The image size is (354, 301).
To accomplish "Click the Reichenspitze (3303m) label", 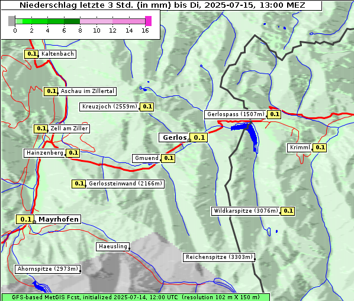I will pyautogui.click(x=219, y=257).
